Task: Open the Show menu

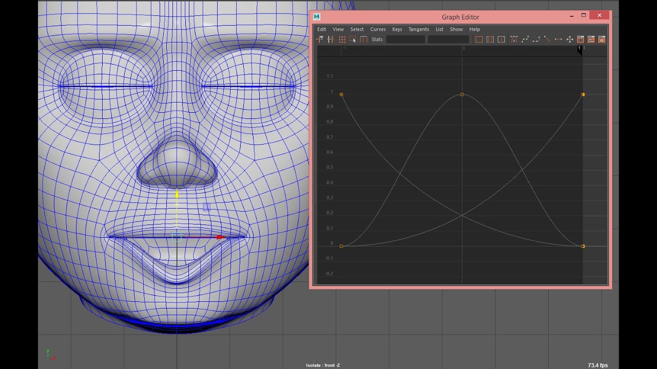Action: (456, 29)
